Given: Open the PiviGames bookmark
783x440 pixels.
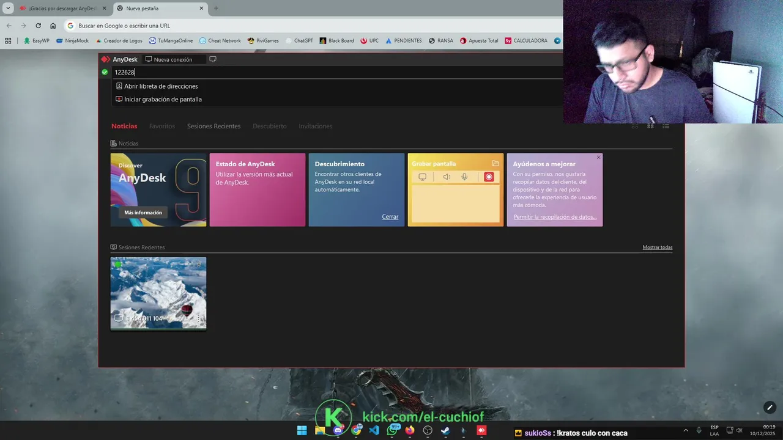Looking at the screenshot, I should [263, 41].
